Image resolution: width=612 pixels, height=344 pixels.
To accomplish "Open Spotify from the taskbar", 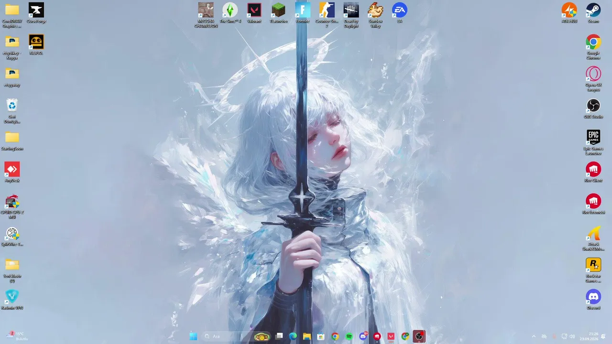I will (349, 336).
